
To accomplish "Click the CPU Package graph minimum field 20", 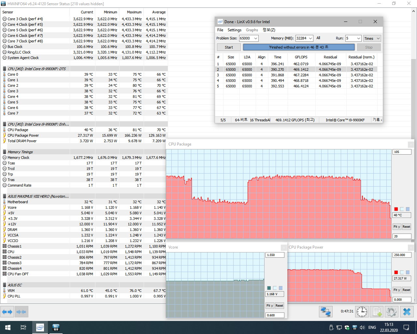I will click(402, 236).
